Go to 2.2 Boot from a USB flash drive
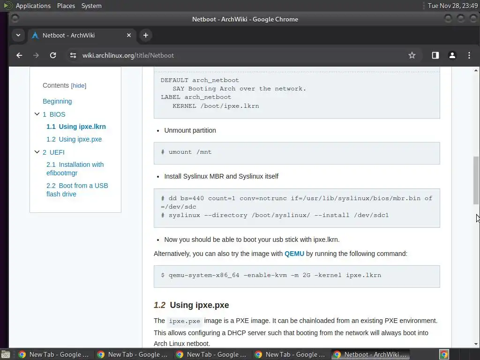This screenshot has height=360, width=480. [x=77, y=190]
